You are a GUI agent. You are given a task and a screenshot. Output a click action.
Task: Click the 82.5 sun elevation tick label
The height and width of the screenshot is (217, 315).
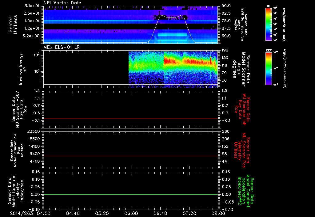(x=226, y=13)
